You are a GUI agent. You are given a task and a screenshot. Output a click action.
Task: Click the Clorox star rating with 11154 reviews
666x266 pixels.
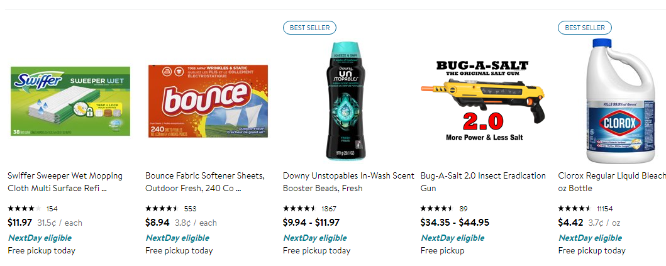point(575,209)
